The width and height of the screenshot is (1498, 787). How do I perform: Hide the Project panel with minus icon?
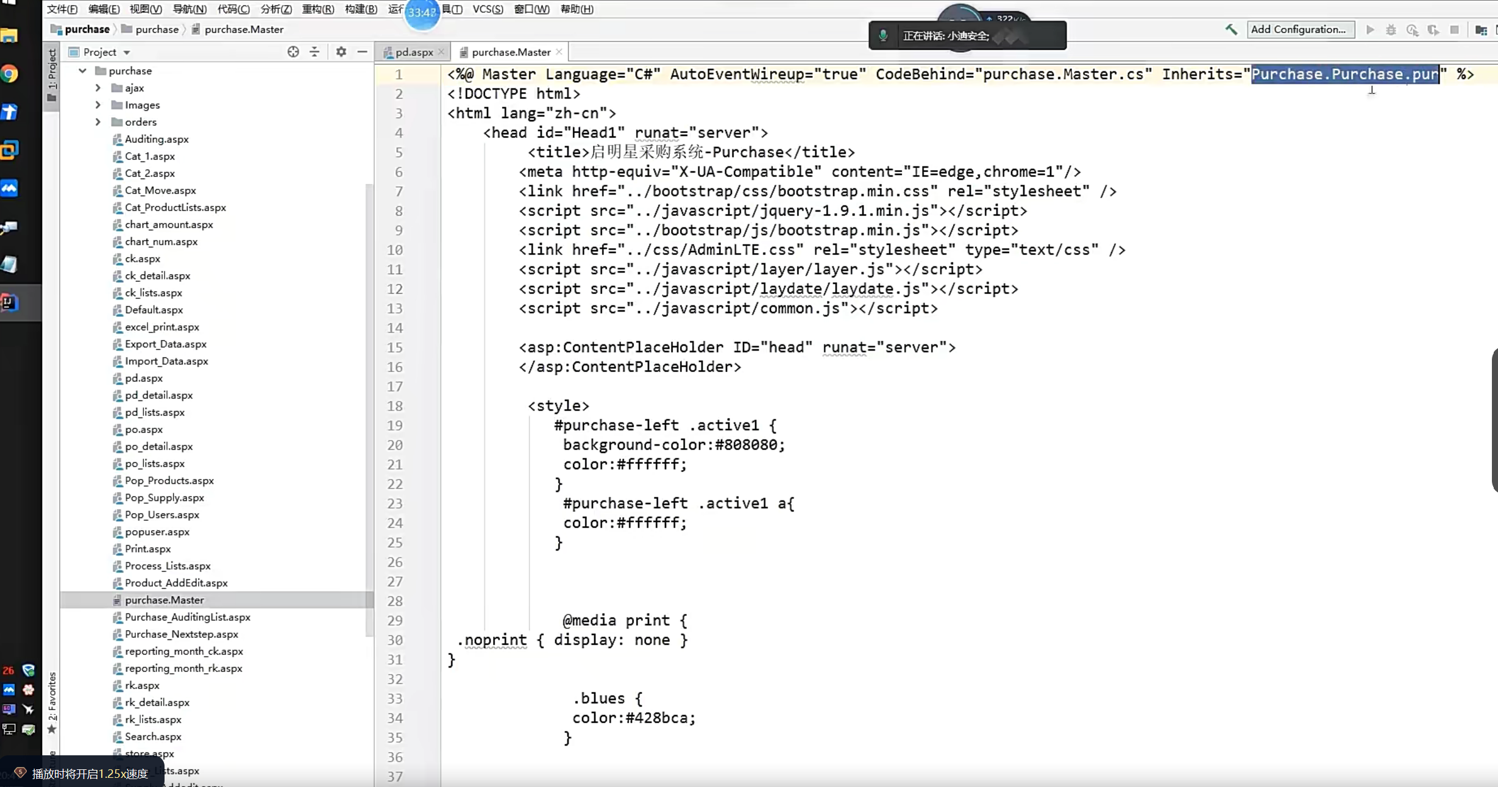pyautogui.click(x=362, y=52)
